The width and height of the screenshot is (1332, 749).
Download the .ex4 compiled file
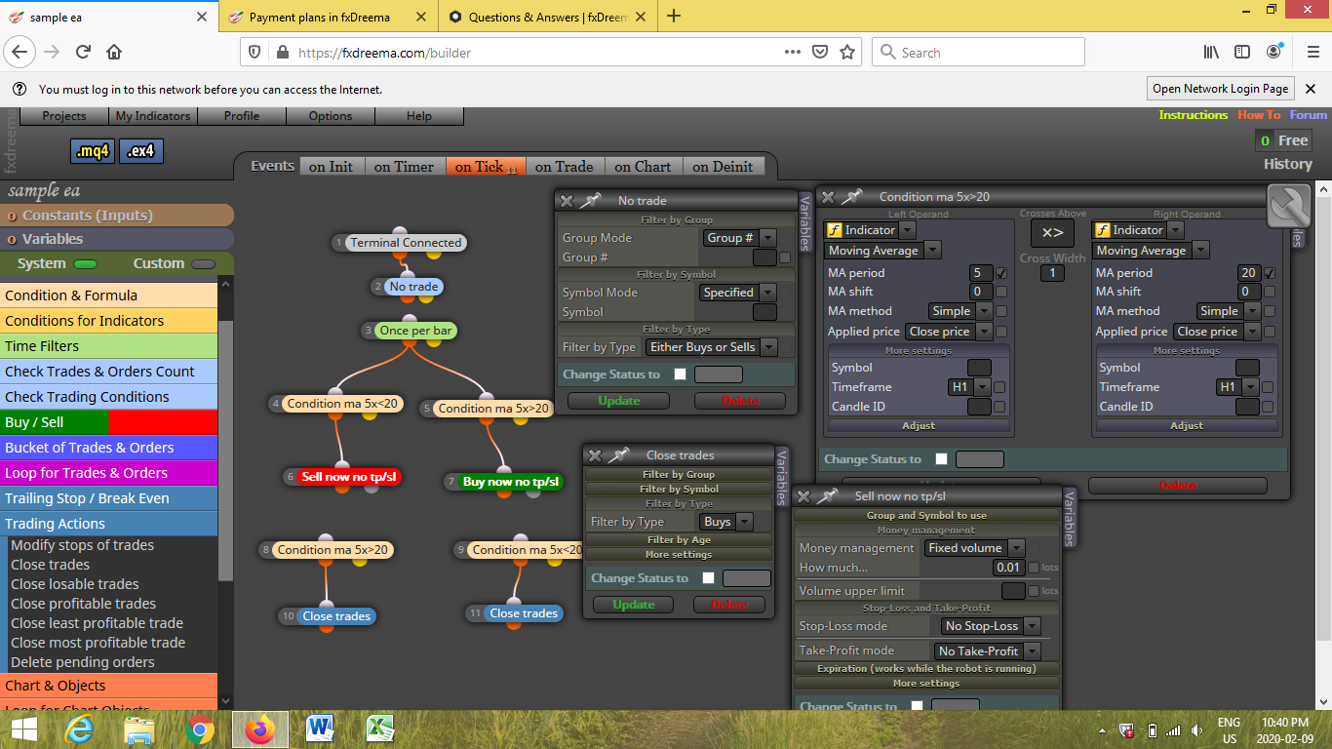pyautogui.click(x=141, y=151)
